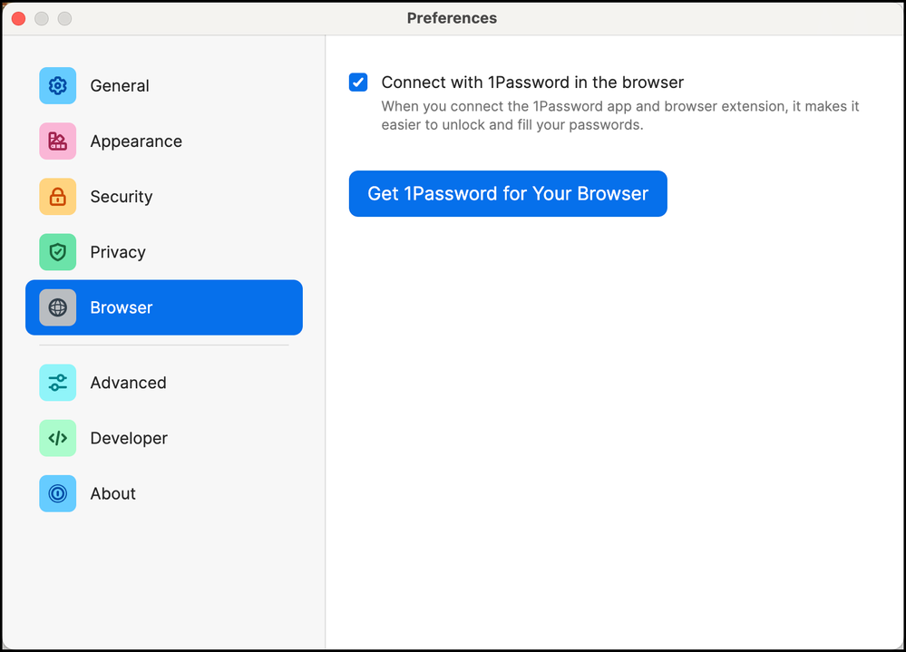Click the About 1Password logo icon

[57, 493]
